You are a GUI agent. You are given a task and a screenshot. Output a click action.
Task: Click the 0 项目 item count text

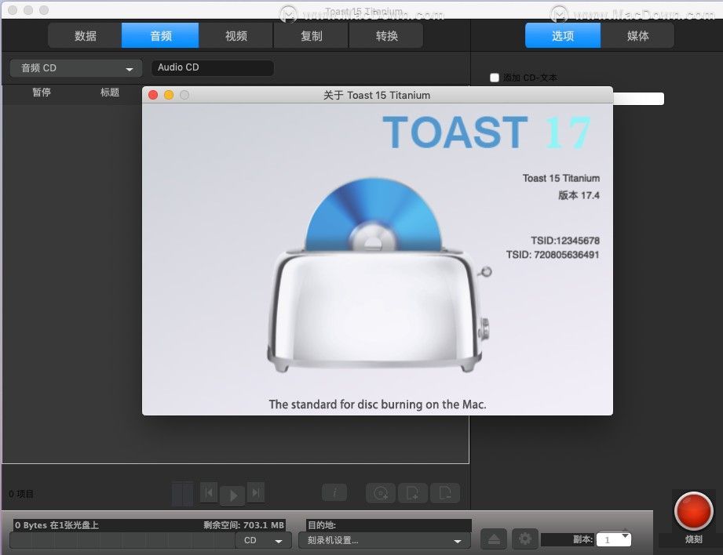[x=21, y=494]
